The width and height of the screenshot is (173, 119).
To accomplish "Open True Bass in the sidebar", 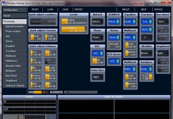I will (15, 51).
